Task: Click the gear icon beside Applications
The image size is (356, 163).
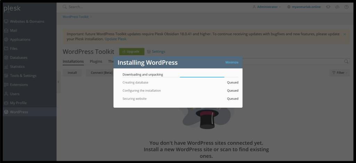Action: coord(6,39)
